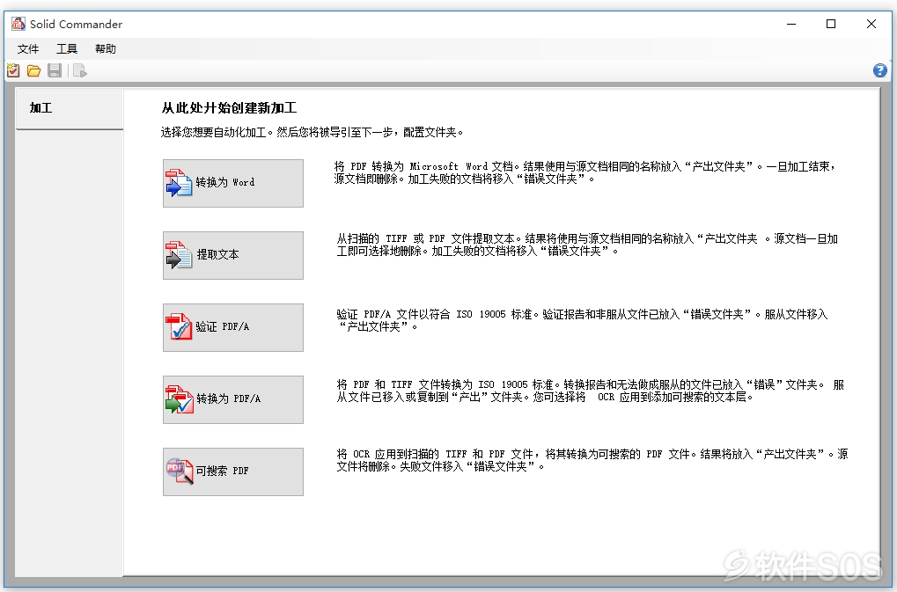Click the description starting 将 OCR 应用到扫描的

[x=592, y=460]
